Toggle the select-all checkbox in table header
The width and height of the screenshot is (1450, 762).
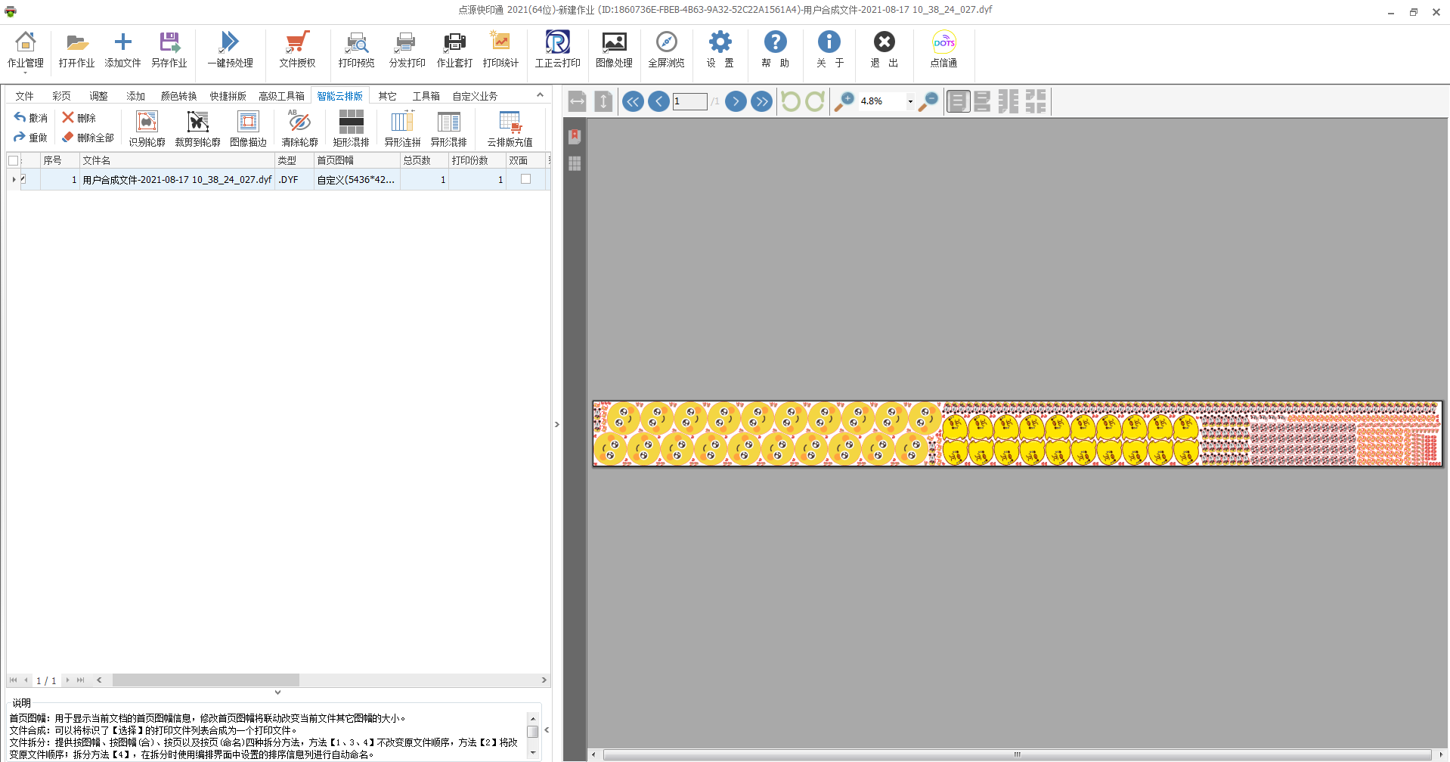13,160
